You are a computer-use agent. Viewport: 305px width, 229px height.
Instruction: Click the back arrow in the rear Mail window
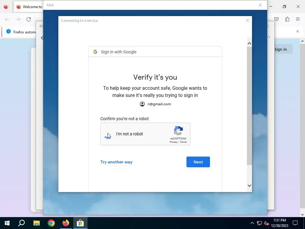pos(42,38)
